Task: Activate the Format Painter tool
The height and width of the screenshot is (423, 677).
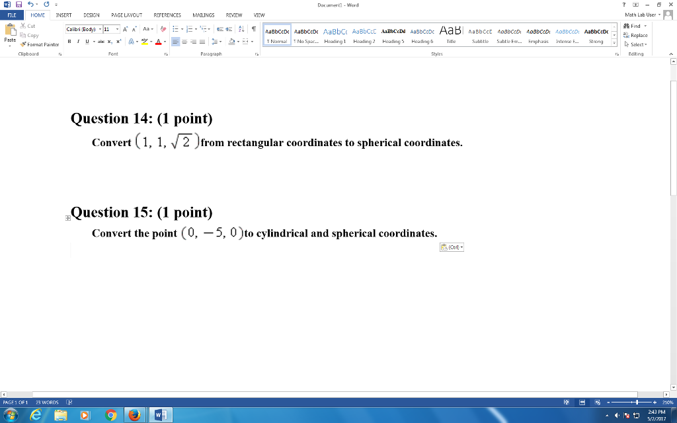Action: tap(41, 44)
